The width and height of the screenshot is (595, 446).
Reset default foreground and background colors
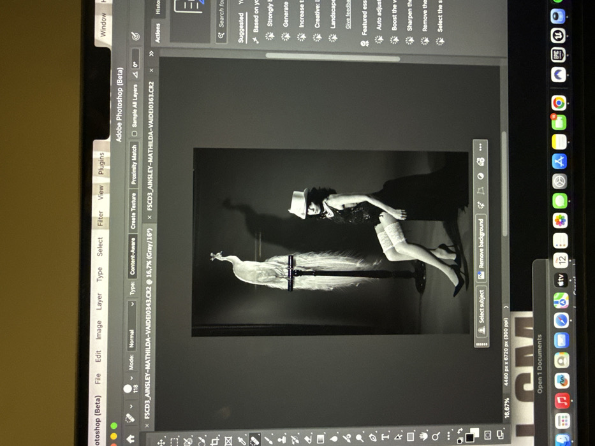[460, 441]
